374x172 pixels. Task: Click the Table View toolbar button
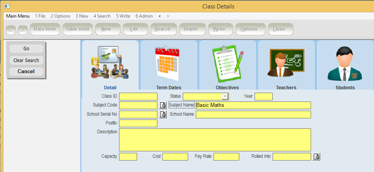click(x=78, y=29)
